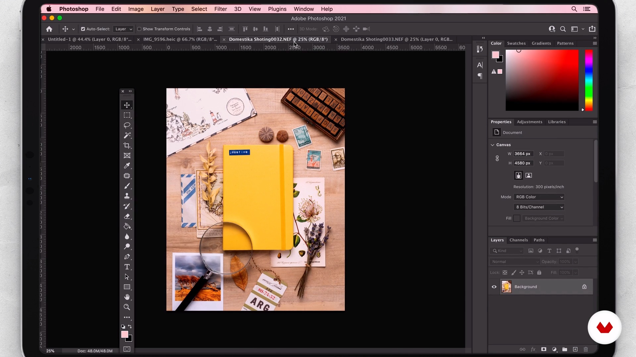Toggle Quick Mask mode icon
636x357 pixels.
(127, 349)
